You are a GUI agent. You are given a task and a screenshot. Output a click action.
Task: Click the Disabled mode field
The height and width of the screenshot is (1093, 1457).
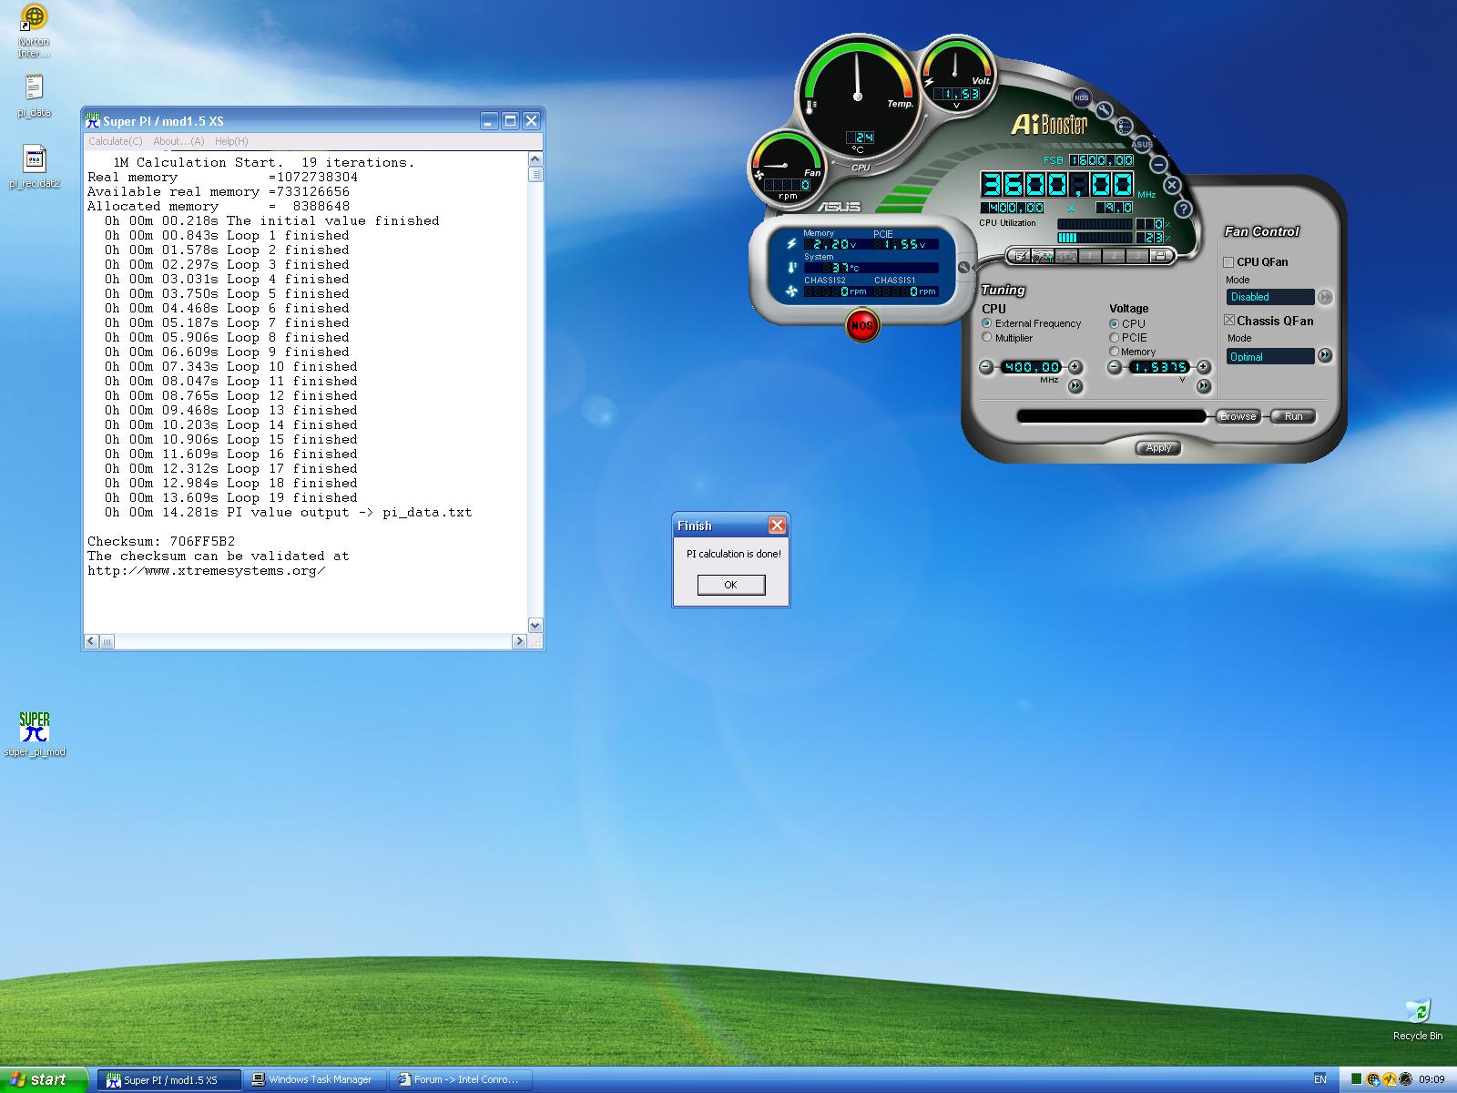pos(1270,297)
